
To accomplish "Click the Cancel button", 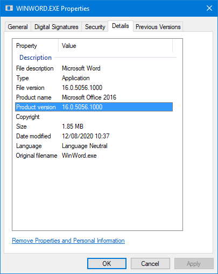I will coord(150,264).
